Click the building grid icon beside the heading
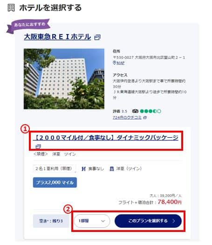 11,7
